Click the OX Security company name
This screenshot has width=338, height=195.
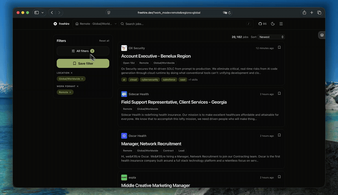pos(137,48)
